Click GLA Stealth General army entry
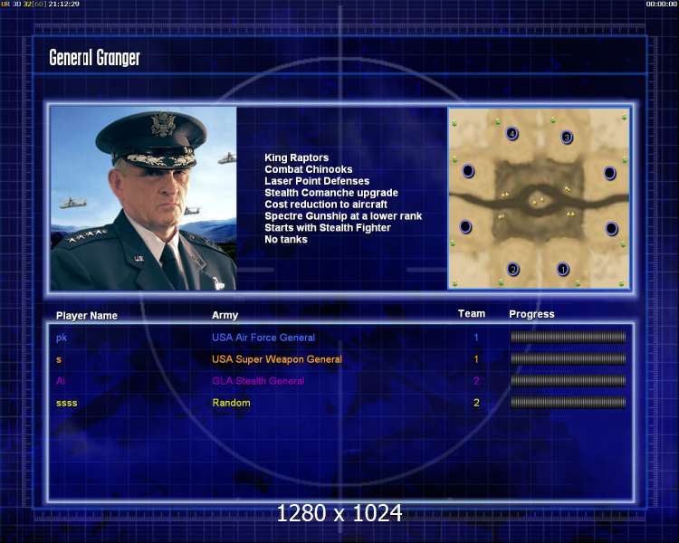The image size is (679, 543). click(x=258, y=381)
